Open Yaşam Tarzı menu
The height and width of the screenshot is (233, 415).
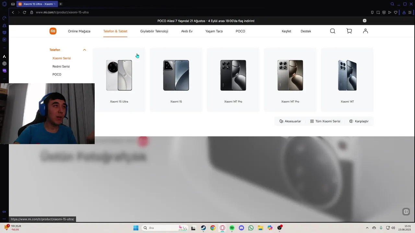pos(214,31)
